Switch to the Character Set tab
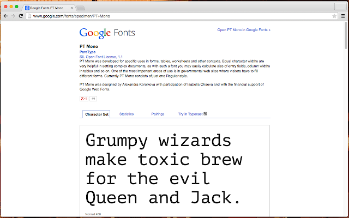This screenshot has width=349, height=218. [97, 114]
